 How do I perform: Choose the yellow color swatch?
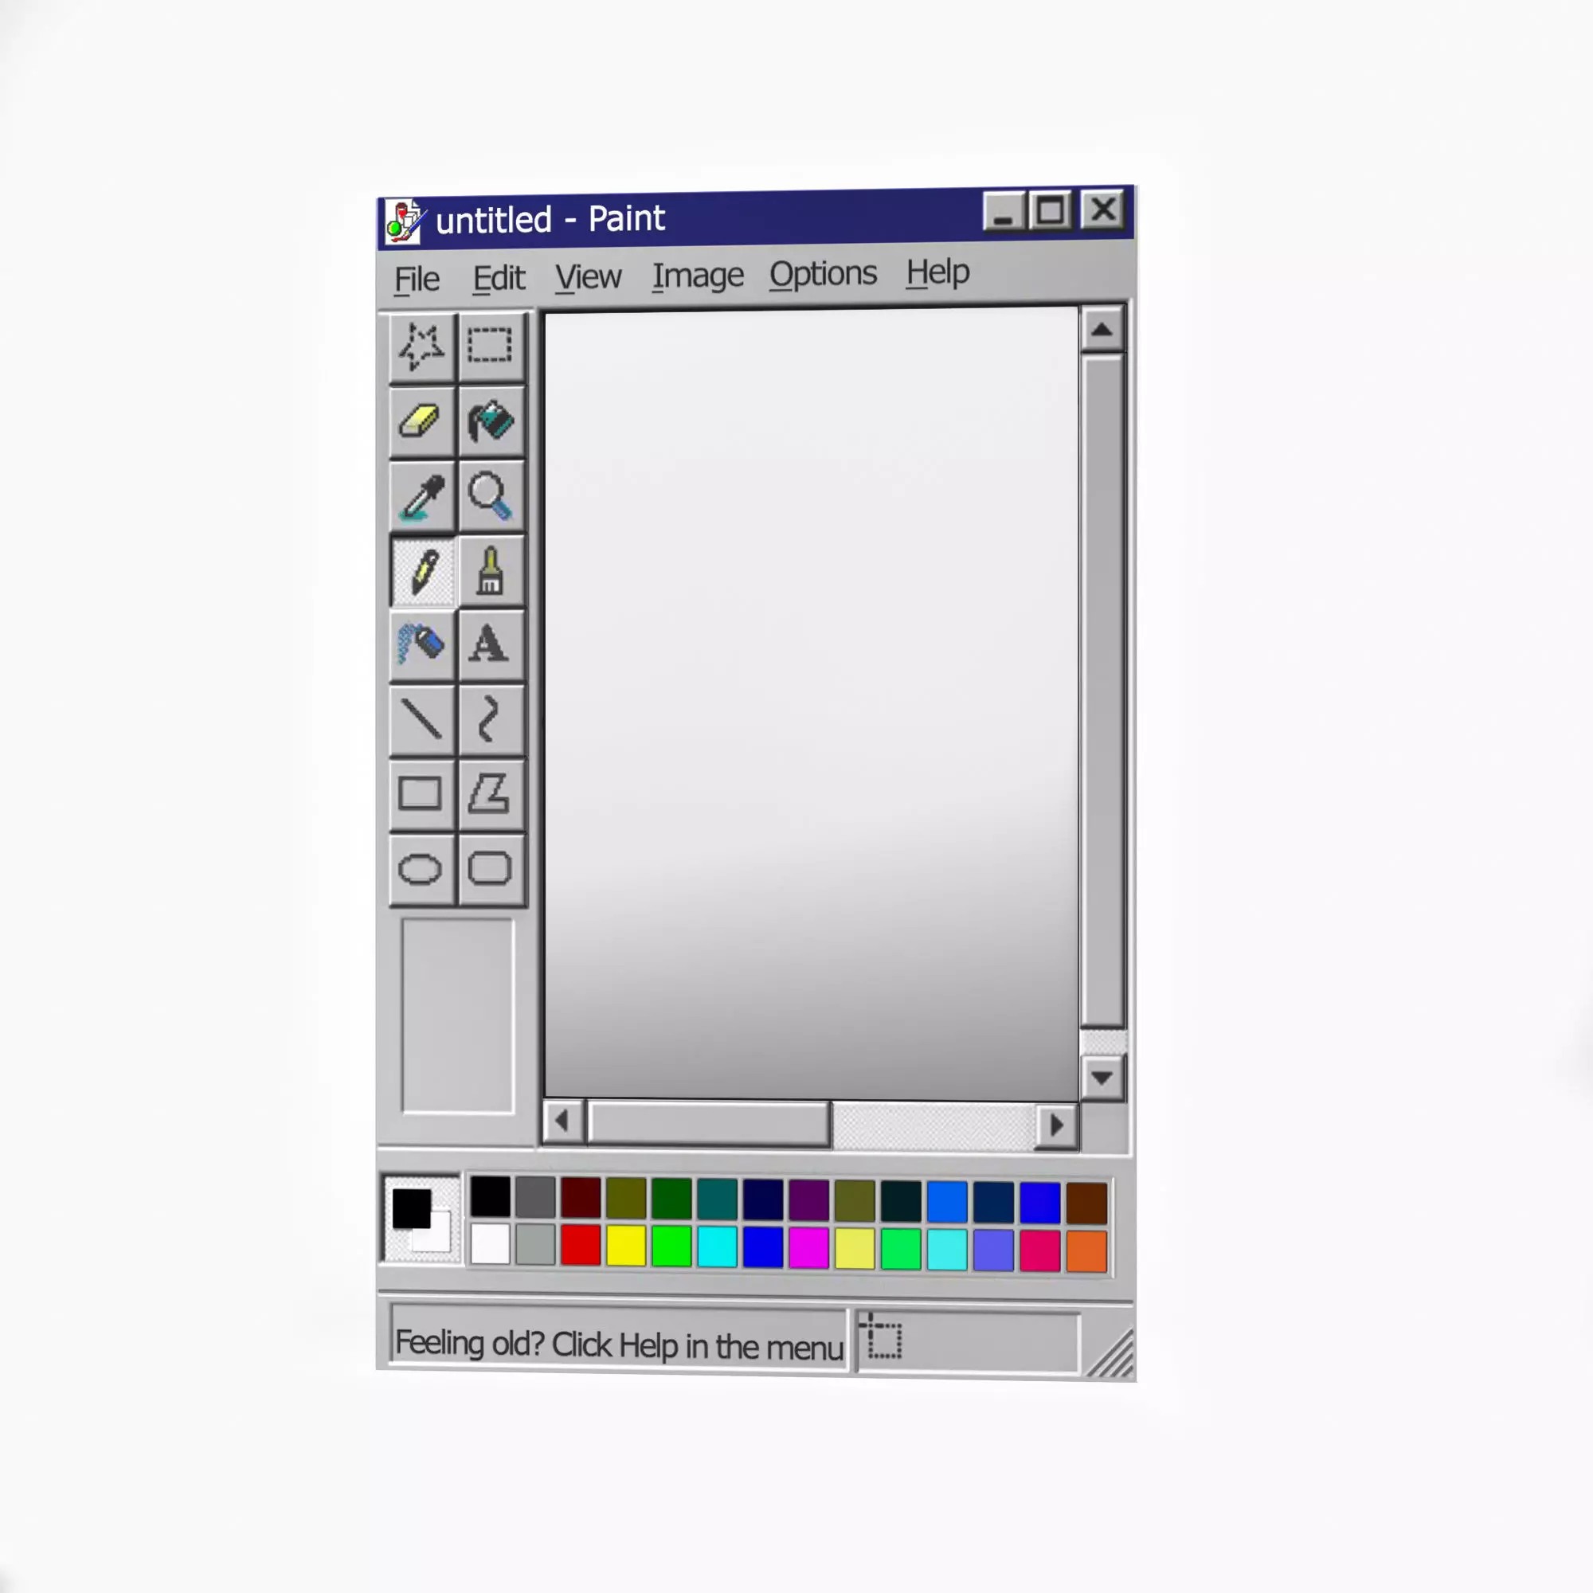point(626,1245)
